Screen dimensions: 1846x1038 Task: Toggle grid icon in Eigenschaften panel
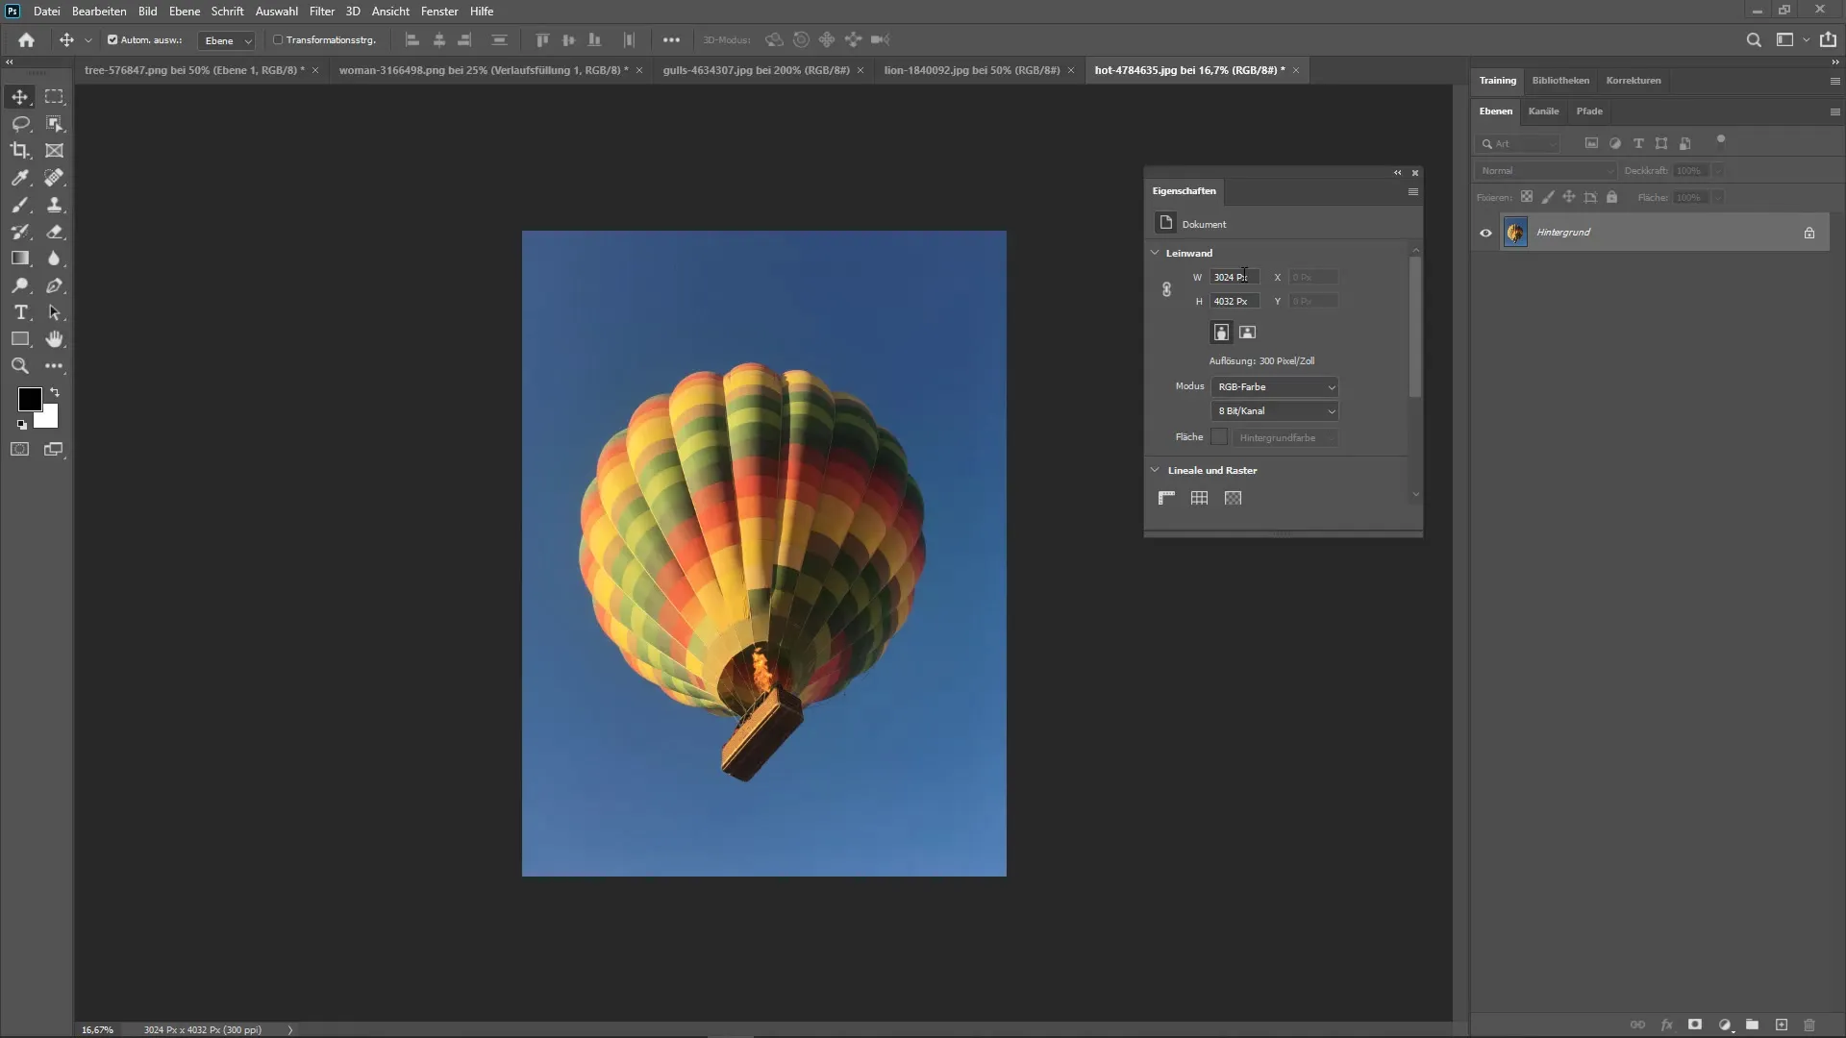1199,498
